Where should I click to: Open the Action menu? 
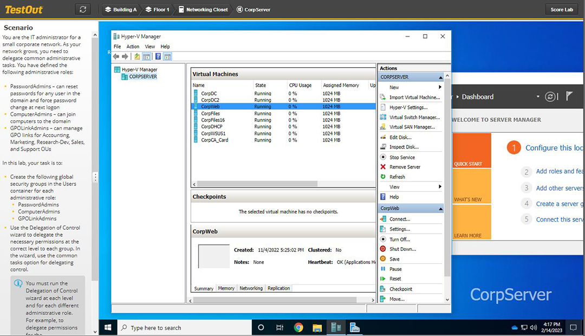point(133,46)
